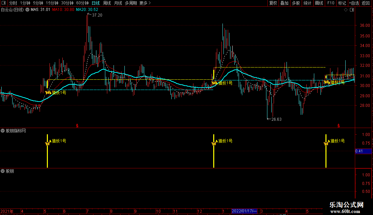Switch to the 60分钟 chart period

pyautogui.click(x=82, y=3)
